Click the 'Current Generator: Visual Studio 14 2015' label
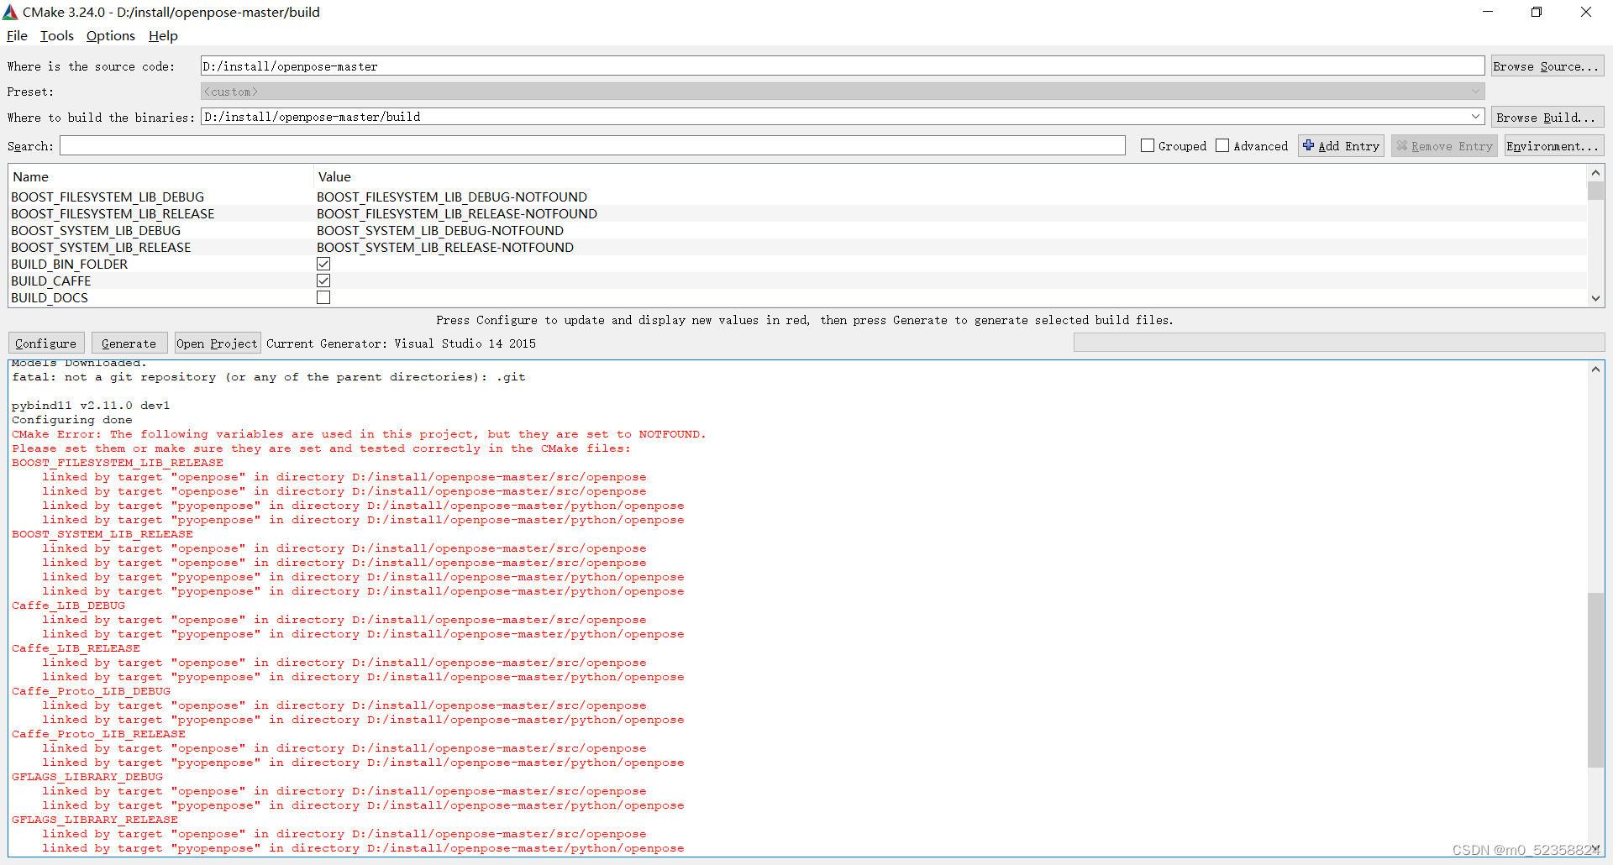Viewport: 1613px width, 865px height. pos(401,343)
